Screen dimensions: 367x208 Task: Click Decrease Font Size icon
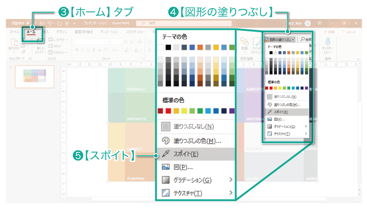(x=132, y=42)
